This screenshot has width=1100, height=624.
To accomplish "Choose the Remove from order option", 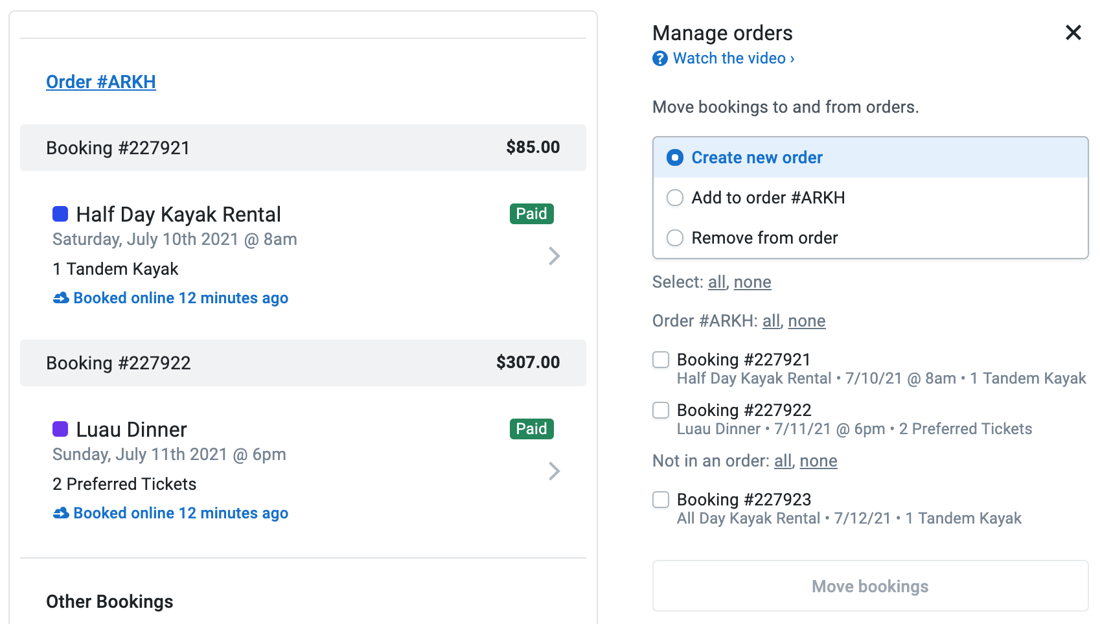I will (870, 238).
